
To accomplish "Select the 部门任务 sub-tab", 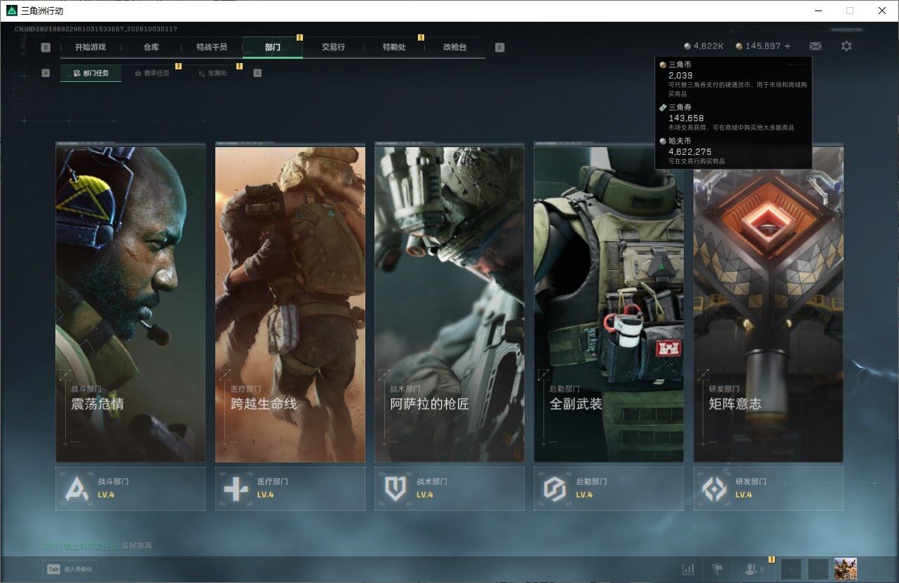I will pyautogui.click(x=90, y=73).
